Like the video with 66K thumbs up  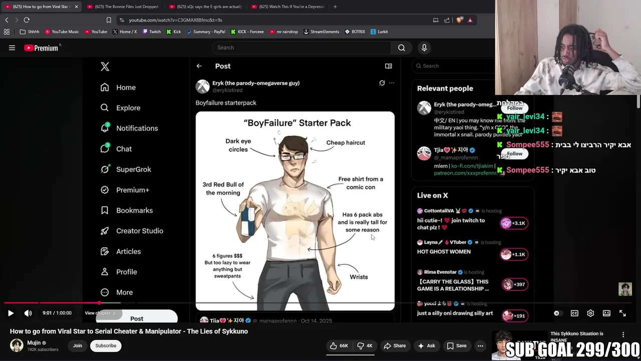click(339, 345)
